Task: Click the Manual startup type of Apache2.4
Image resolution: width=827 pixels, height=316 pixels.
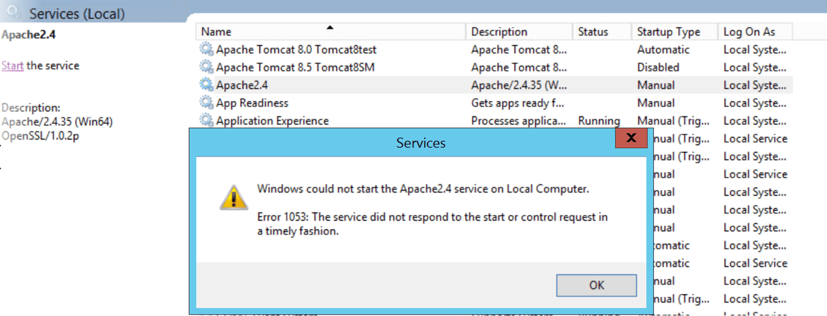Action: 655,85
